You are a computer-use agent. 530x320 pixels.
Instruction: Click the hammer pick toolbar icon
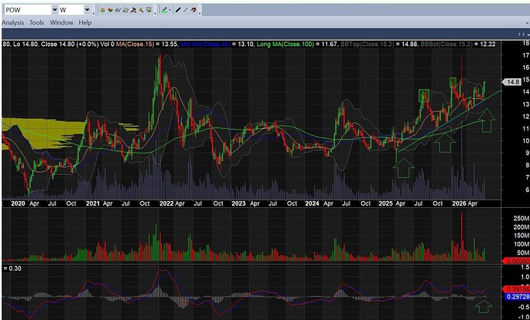coord(141,10)
